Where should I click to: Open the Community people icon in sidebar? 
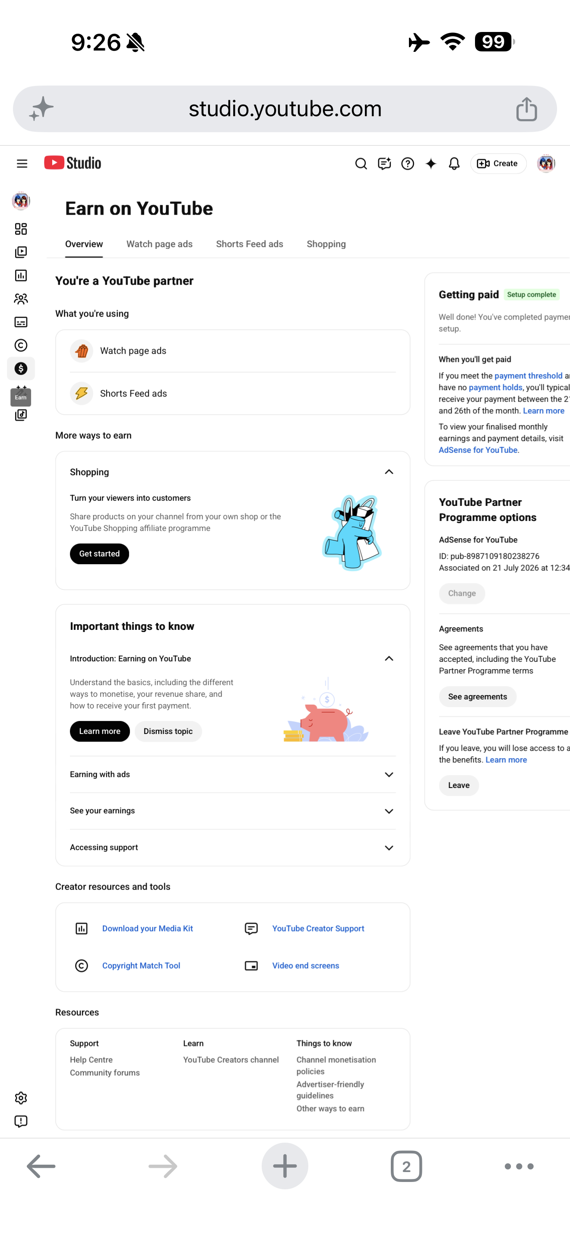click(x=21, y=299)
